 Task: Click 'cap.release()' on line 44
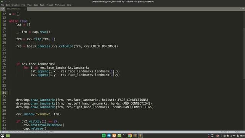(35, 129)
